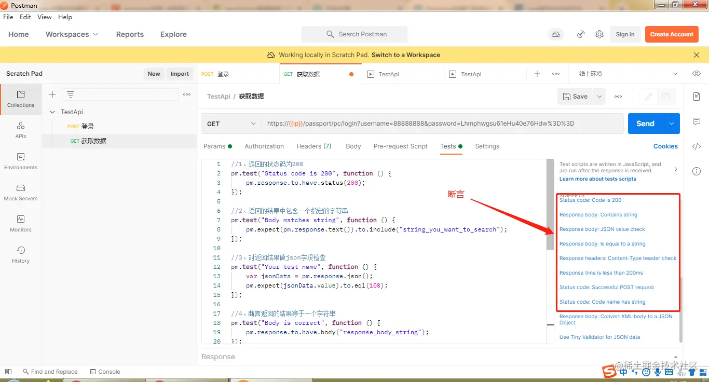Open a new request tab
The height and width of the screenshot is (382, 709).
(537, 74)
